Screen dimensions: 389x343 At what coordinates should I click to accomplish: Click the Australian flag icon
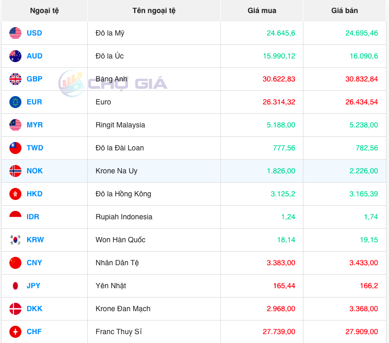click(x=15, y=56)
